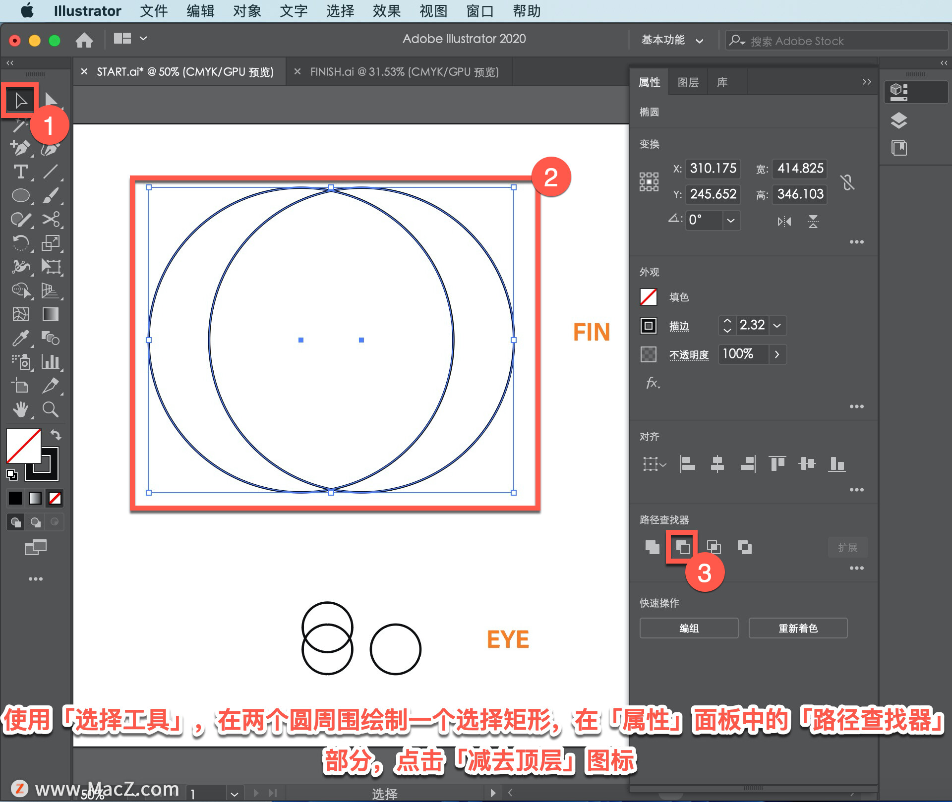Click the 编组 quick action button
Image resolution: width=952 pixels, height=802 pixels.
tap(689, 628)
